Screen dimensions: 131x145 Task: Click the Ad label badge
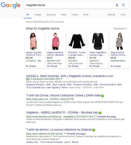28,79
